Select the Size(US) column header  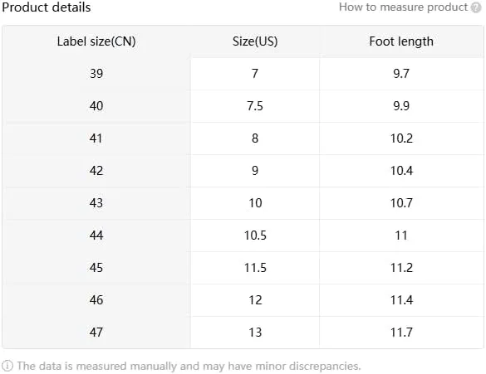point(255,41)
